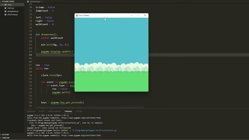Viewport: 249px width, 140px height.
Task: Click the game window title text
Action: 84,16
